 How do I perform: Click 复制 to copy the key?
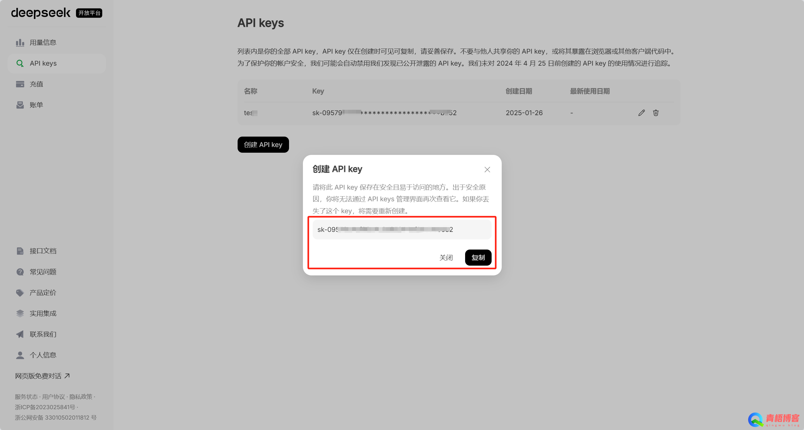[478, 258]
